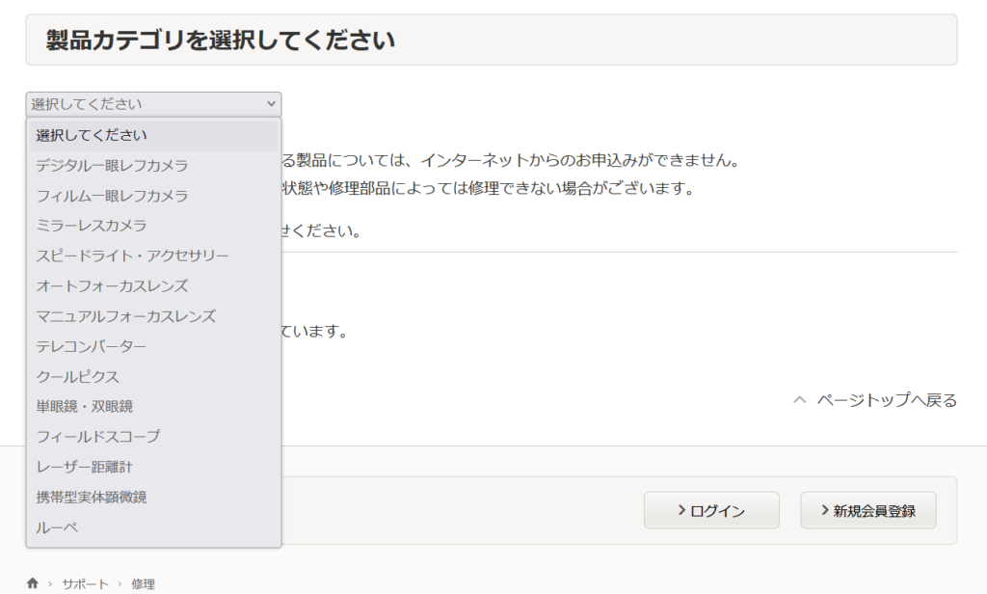Click the home icon in breadcrumb
The height and width of the screenshot is (594, 987).
pyautogui.click(x=33, y=583)
